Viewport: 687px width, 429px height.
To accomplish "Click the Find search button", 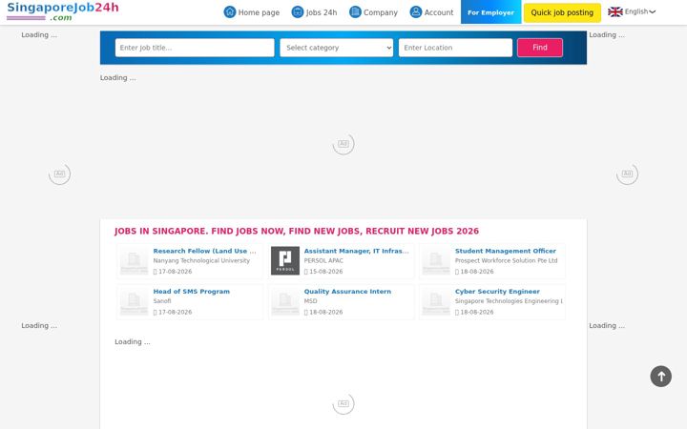I will [540, 48].
